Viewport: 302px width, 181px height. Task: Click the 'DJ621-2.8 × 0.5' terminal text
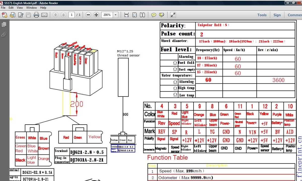87,152
